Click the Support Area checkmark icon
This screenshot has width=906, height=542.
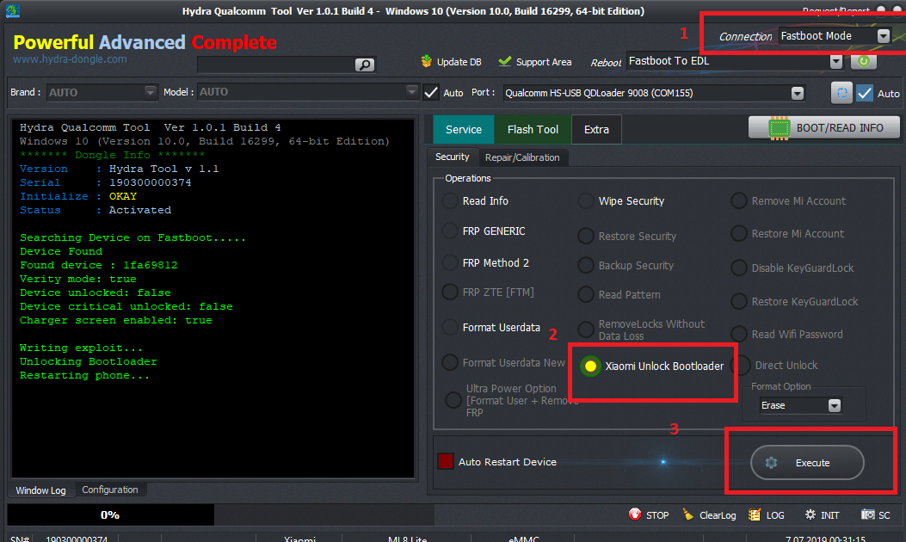pos(505,61)
